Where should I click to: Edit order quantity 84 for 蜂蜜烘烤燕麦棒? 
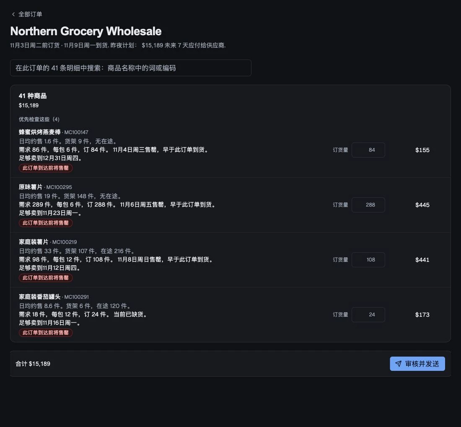pyautogui.click(x=368, y=150)
